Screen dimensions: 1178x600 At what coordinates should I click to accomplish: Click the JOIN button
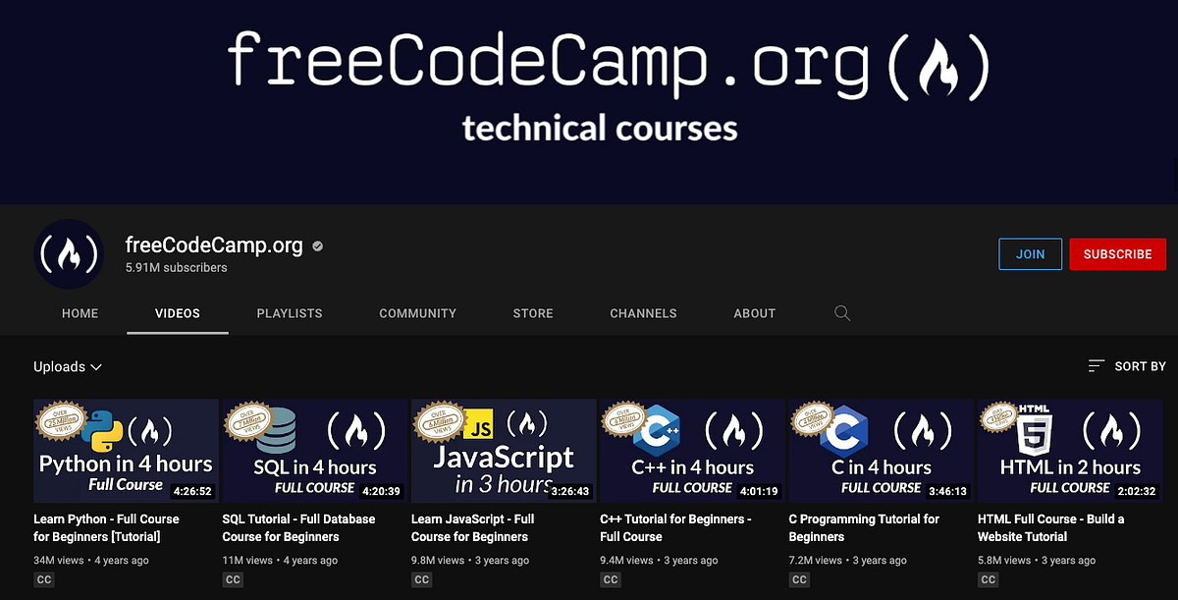click(x=1030, y=253)
